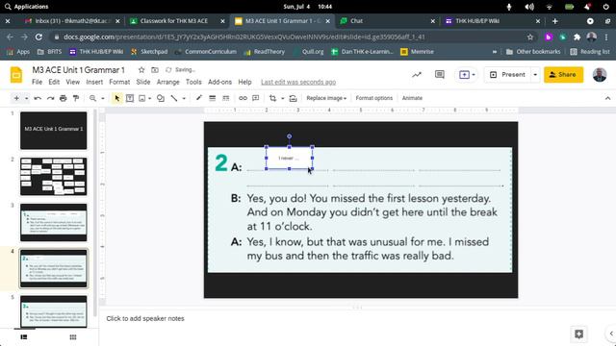Screen dimensions: 616x346
Task: Select the shape tool
Action: coord(161,98)
